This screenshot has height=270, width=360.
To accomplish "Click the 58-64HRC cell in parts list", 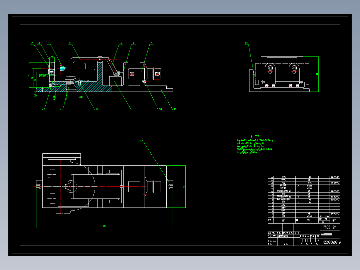I will tap(335, 183).
